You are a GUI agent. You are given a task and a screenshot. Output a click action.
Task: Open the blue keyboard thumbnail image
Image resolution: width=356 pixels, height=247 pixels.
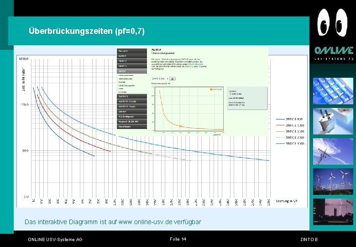click(333, 91)
